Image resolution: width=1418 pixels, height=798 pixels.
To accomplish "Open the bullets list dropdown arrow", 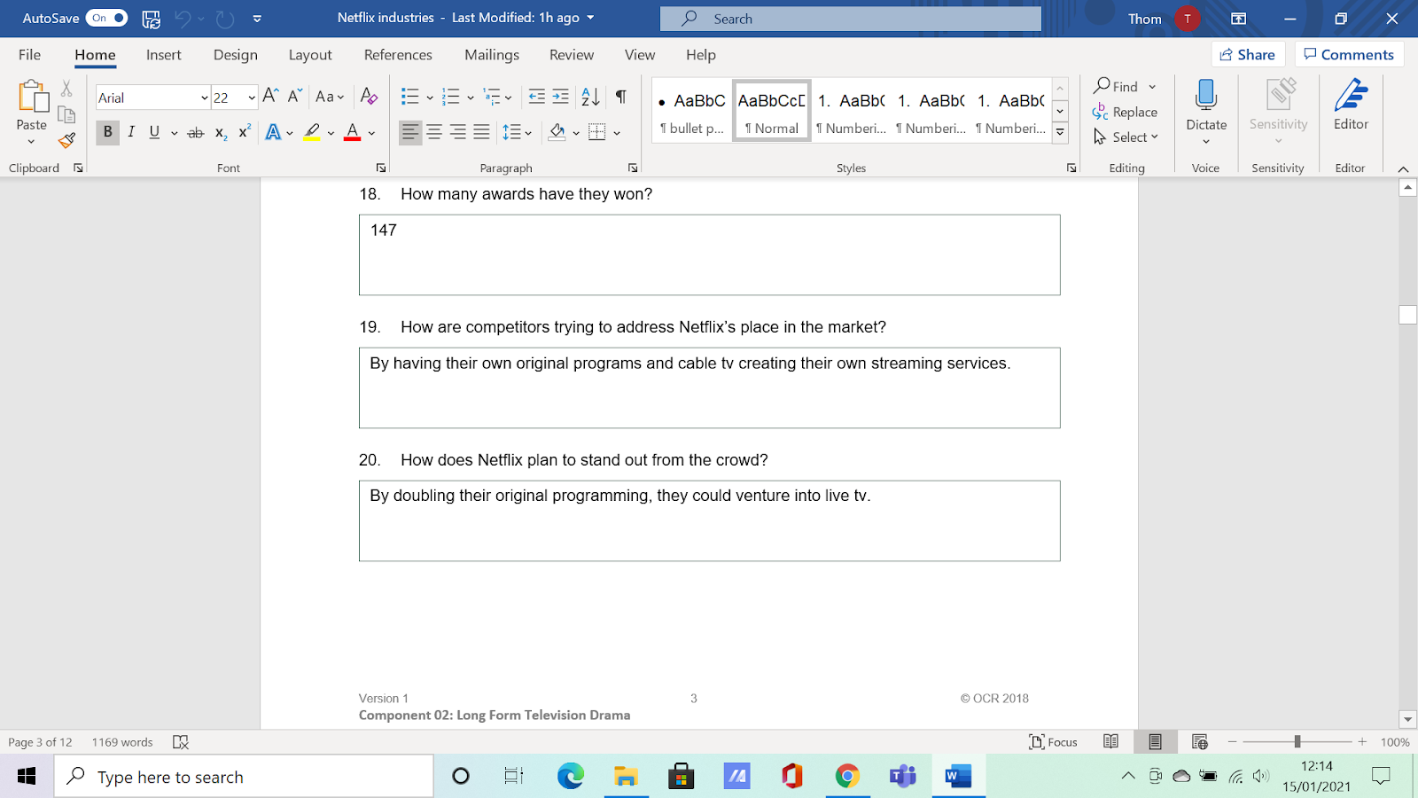I will coord(430,98).
